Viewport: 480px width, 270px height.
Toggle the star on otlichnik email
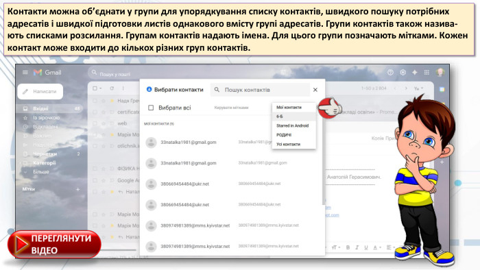(104, 146)
